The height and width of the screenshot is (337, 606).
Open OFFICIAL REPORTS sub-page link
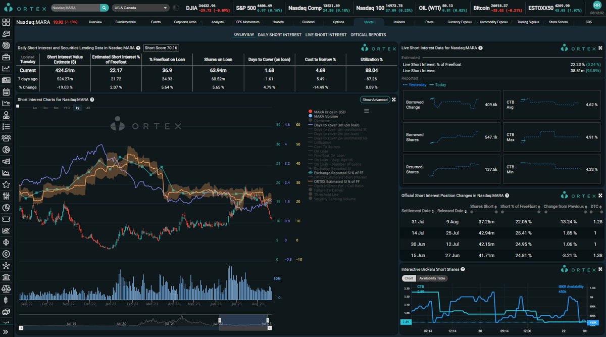point(368,35)
